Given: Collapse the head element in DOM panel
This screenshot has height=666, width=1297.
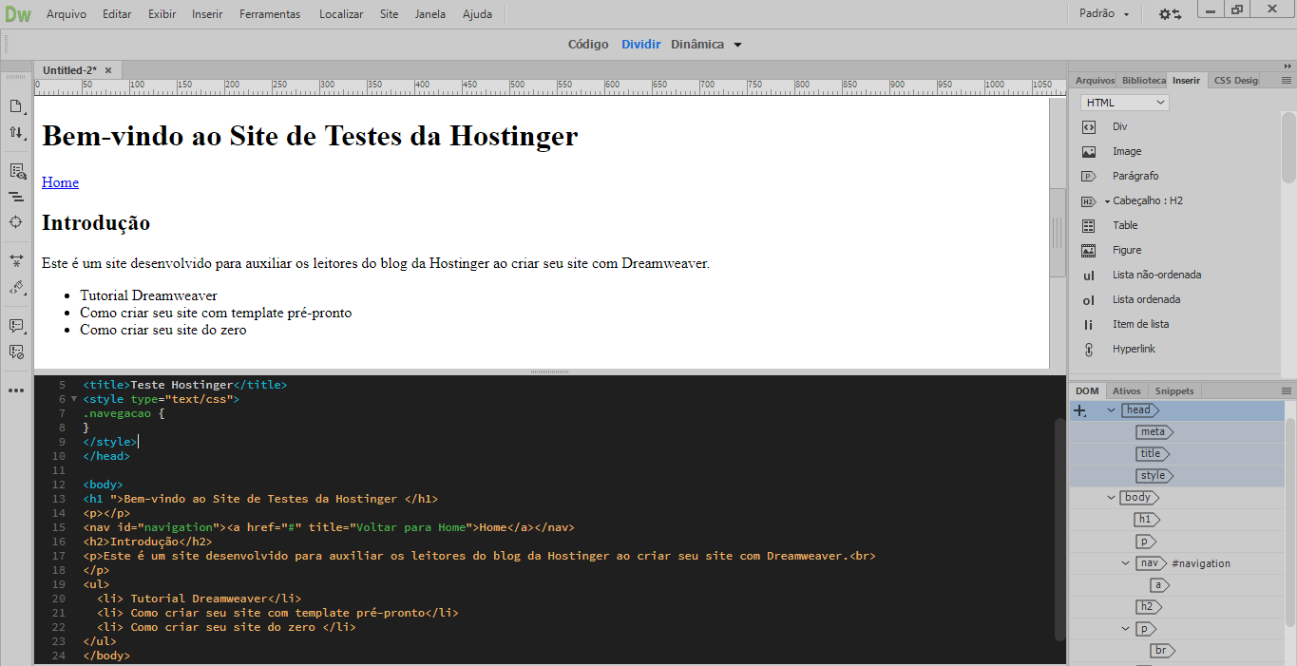Looking at the screenshot, I should pos(1111,409).
